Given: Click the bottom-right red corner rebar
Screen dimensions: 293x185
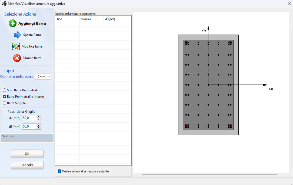Looking at the screenshot, I should pyautogui.click(x=230, y=127).
